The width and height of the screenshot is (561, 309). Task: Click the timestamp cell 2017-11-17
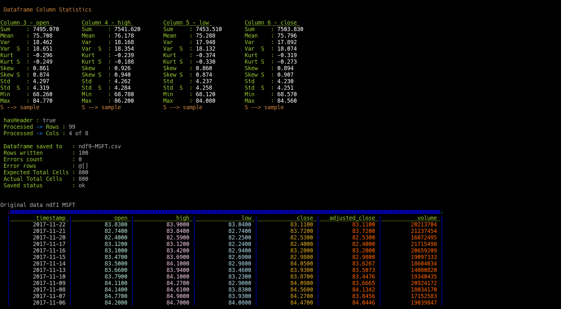(49, 244)
